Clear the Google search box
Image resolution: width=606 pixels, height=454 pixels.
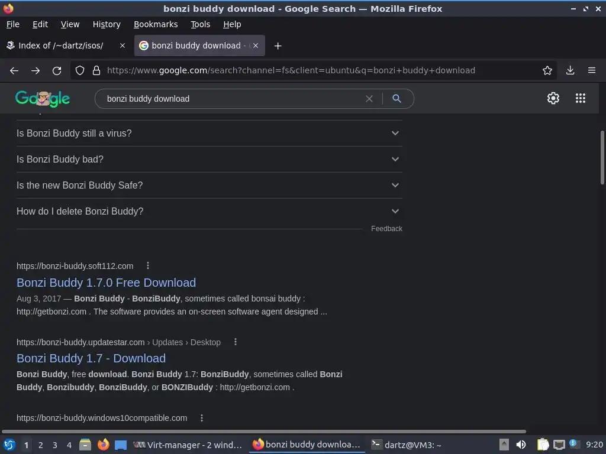tap(369, 99)
